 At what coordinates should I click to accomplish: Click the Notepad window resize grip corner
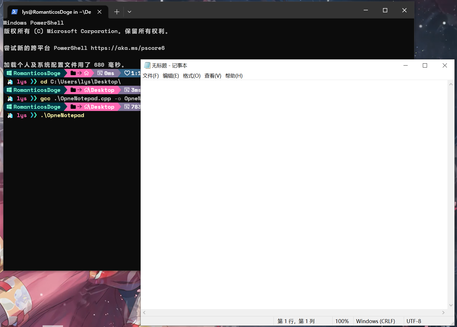pos(452,323)
